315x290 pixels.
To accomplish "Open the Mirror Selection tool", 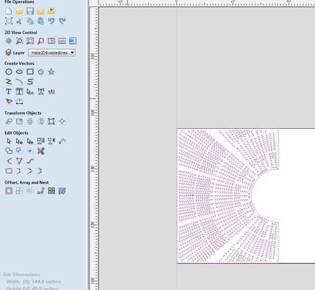I will [x=41, y=122].
